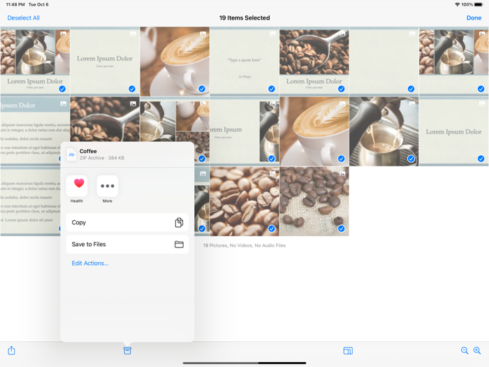Choose Save to Files action
This screenshot has height=367, width=489.
click(x=127, y=245)
